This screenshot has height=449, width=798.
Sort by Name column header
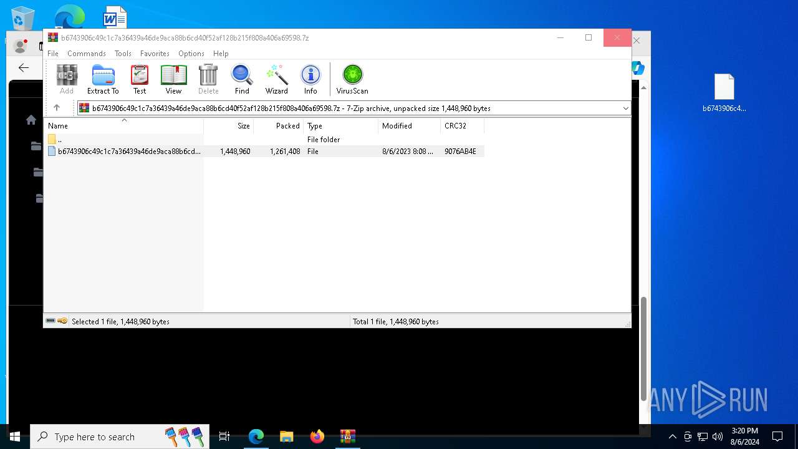pyautogui.click(x=124, y=126)
